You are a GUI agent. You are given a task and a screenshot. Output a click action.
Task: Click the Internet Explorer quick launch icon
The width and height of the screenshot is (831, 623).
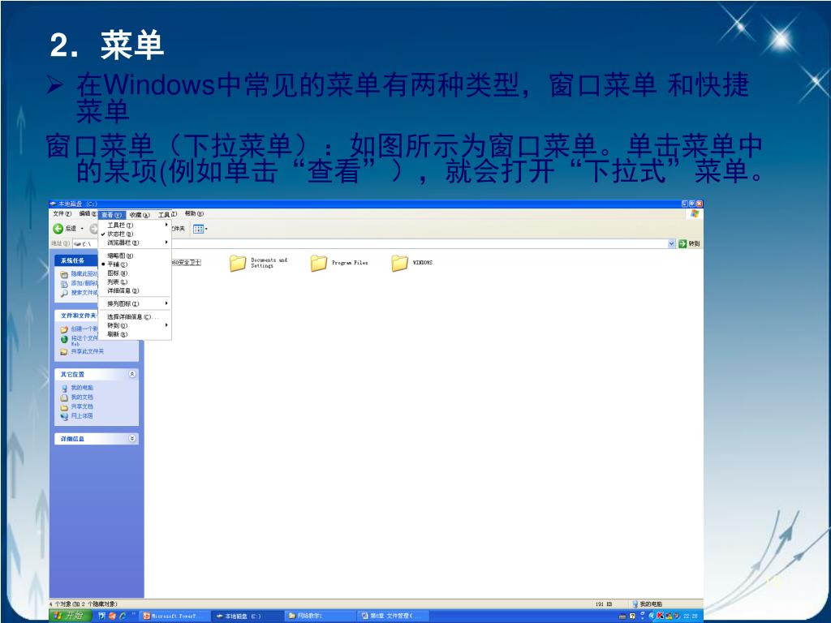123,617
